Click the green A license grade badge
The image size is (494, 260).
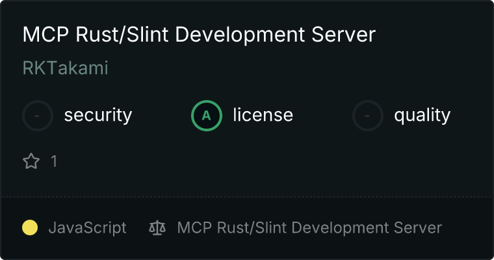pos(207,116)
